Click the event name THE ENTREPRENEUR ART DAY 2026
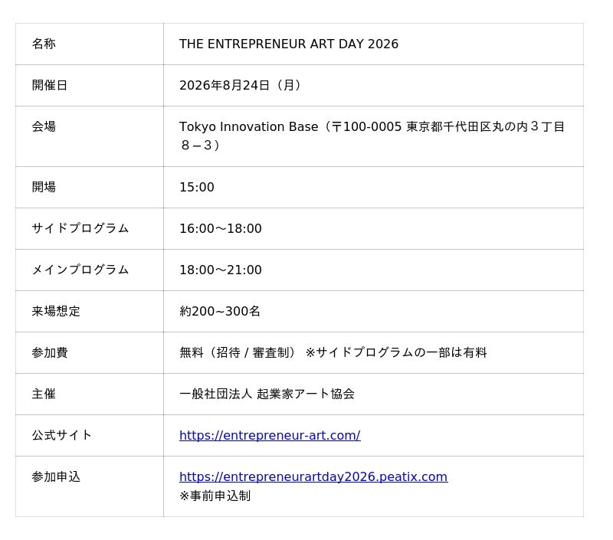Viewport: 613px width, 540px height. 289,44
